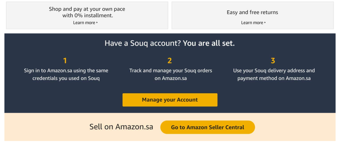Image resolution: width=340 pixels, height=143 pixels.
Task: Click the orange step number 2
Action: (170, 60)
